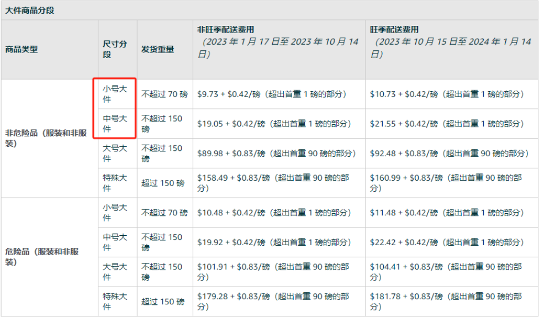
Task: Select the 商品类型 column header
Action: tap(22, 49)
